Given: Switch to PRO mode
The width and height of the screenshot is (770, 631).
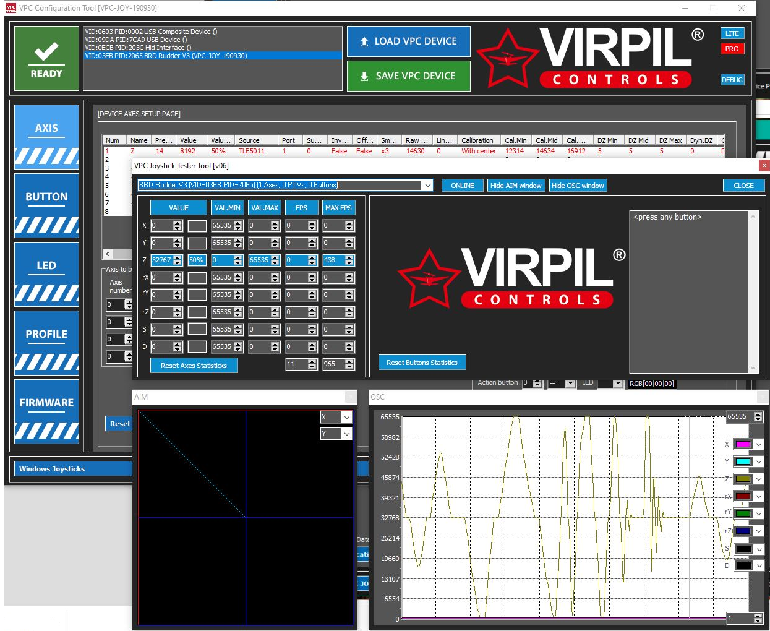Looking at the screenshot, I should (x=732, y=49).
